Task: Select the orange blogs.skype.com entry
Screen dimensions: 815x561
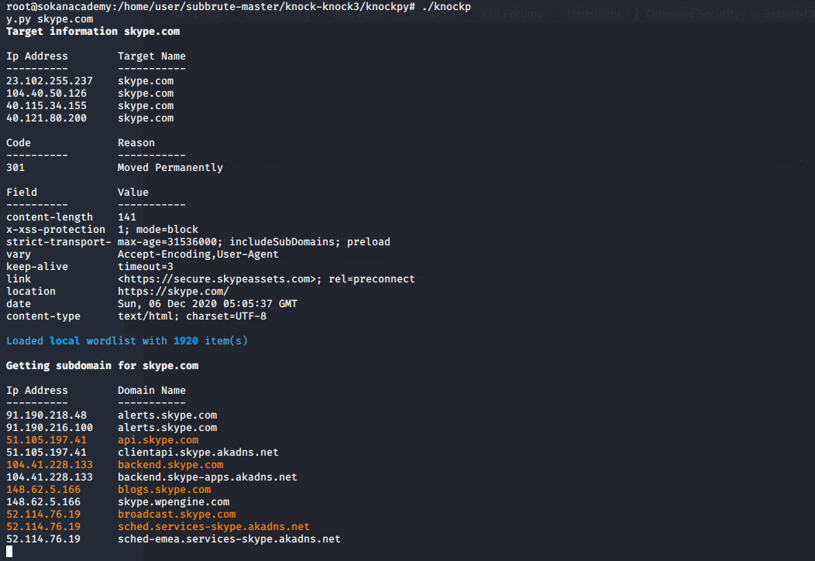Action: (164, 489)
